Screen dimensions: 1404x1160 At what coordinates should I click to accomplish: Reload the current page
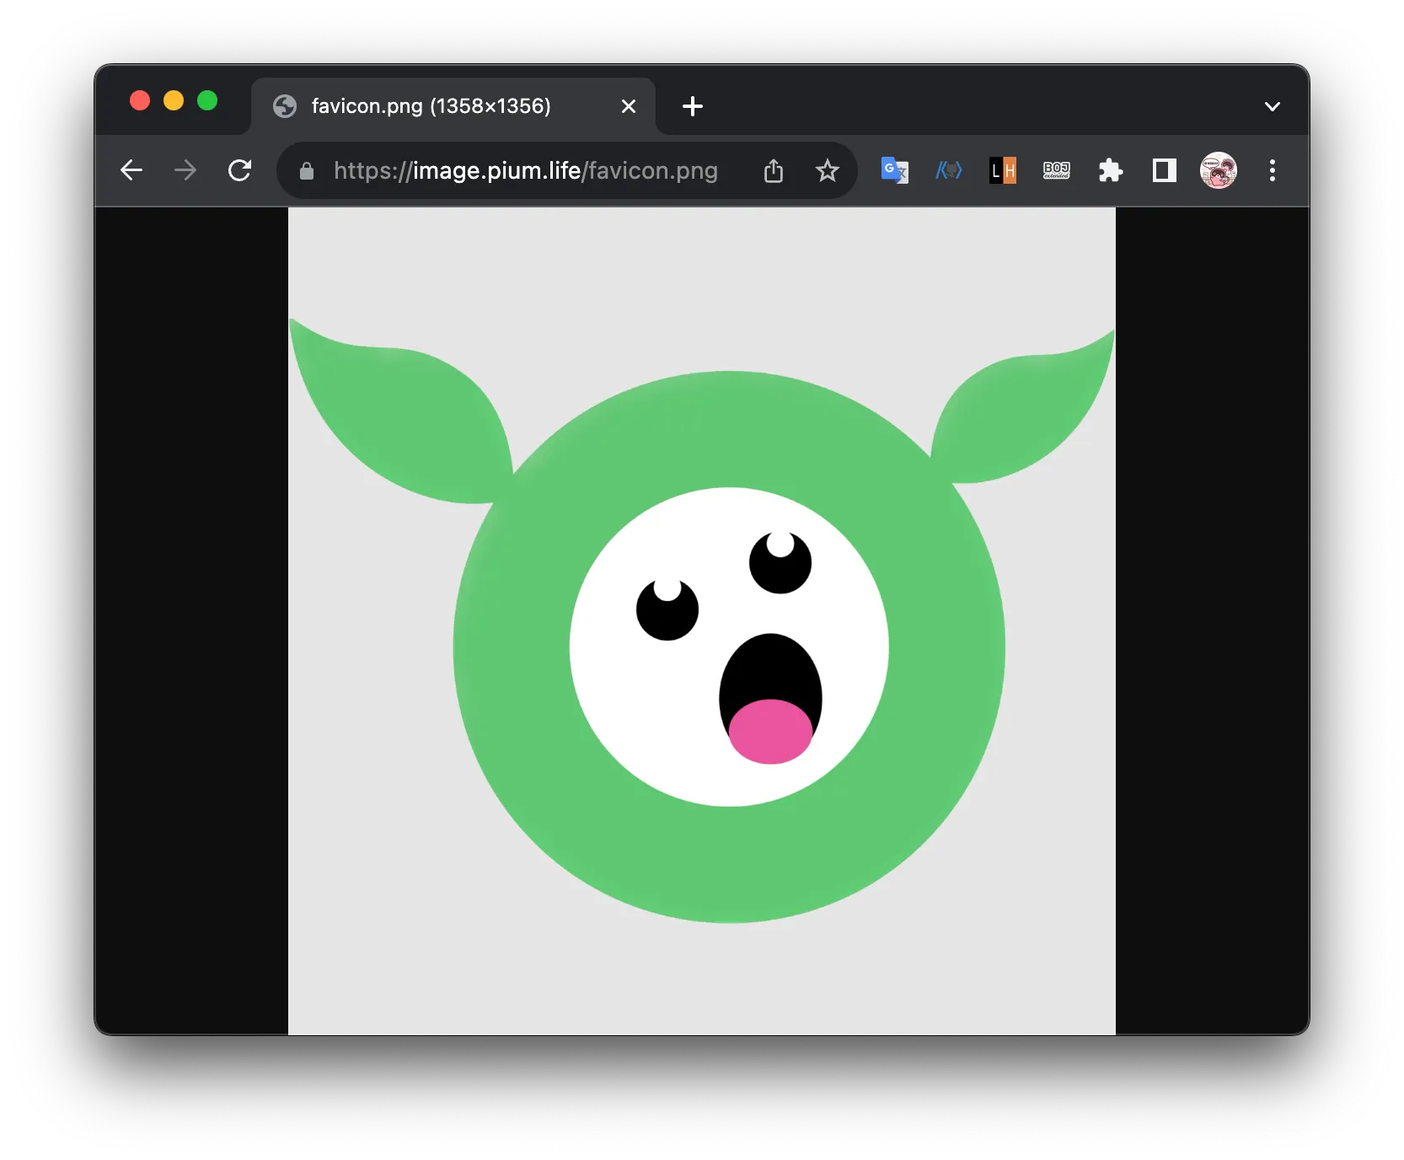[x=240, y=170]
